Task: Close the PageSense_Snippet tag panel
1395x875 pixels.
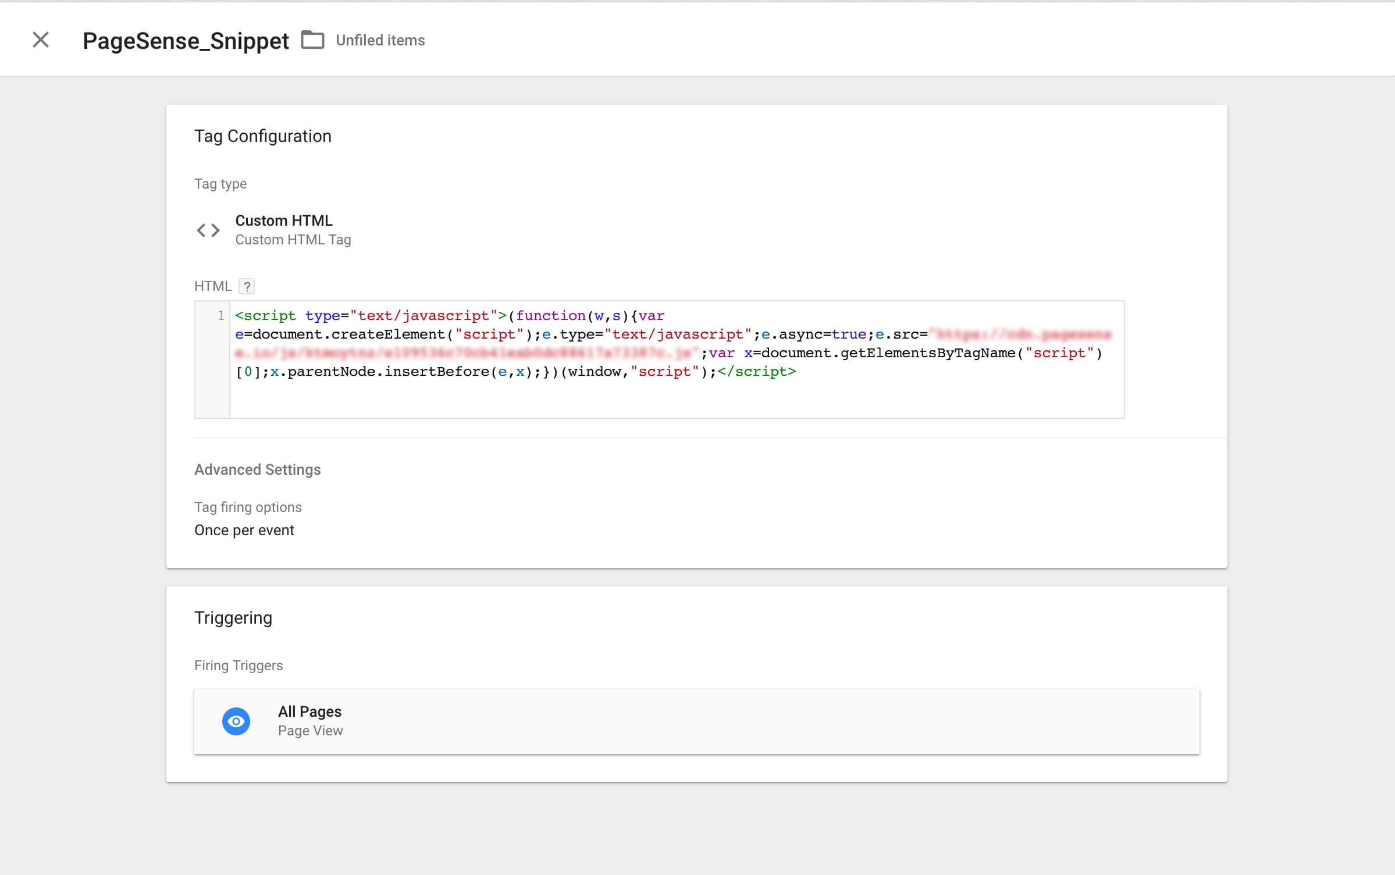Action: tap(41, 40)
